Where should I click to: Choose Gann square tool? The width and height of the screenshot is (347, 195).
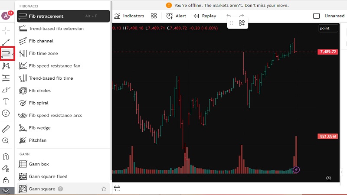63,189
